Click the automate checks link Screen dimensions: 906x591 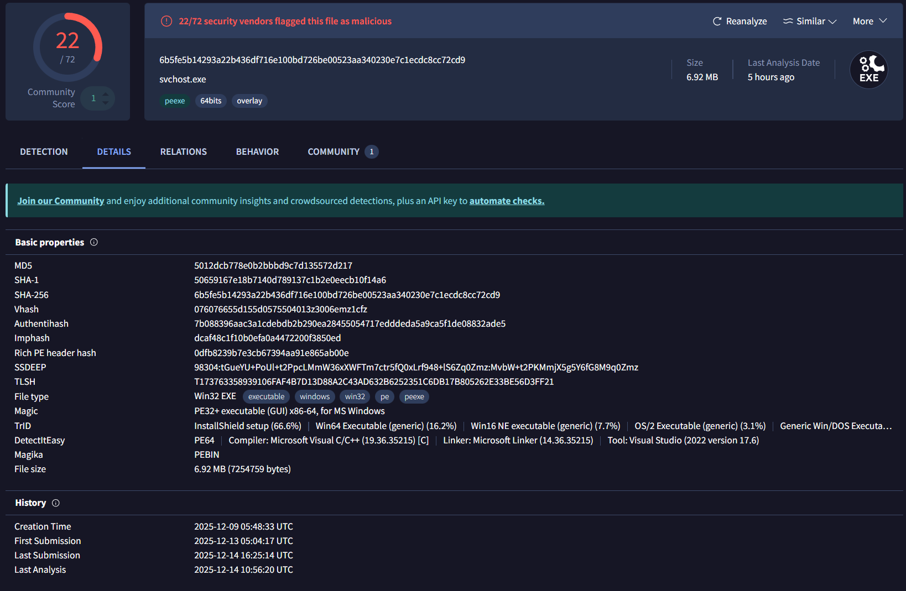click(x=507, y=201)
